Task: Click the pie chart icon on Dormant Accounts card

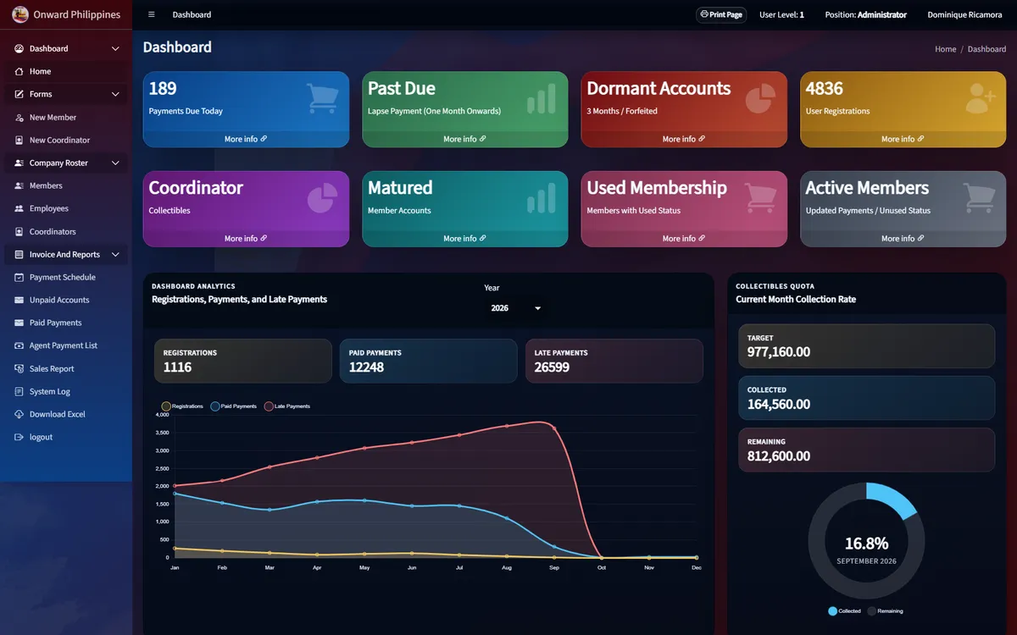Action: [760, 98]
